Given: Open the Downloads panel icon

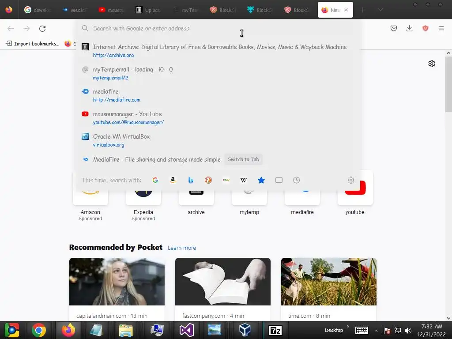Looking at the screenshot, I should coord(409,28).
